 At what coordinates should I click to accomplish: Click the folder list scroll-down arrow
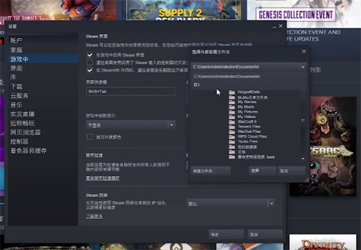point(303,159)
